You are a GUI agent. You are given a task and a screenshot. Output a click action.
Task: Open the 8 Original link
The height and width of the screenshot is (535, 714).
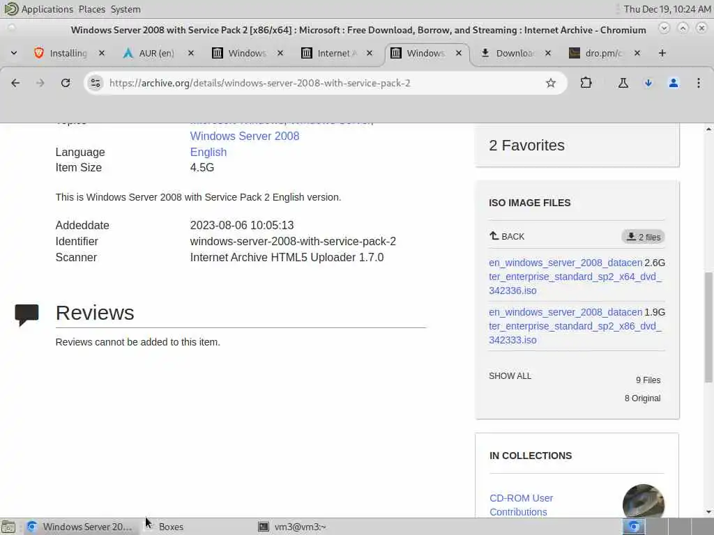pyautogui.click(x=642, y=398)
